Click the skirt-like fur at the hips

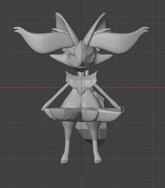click(82, 115)
